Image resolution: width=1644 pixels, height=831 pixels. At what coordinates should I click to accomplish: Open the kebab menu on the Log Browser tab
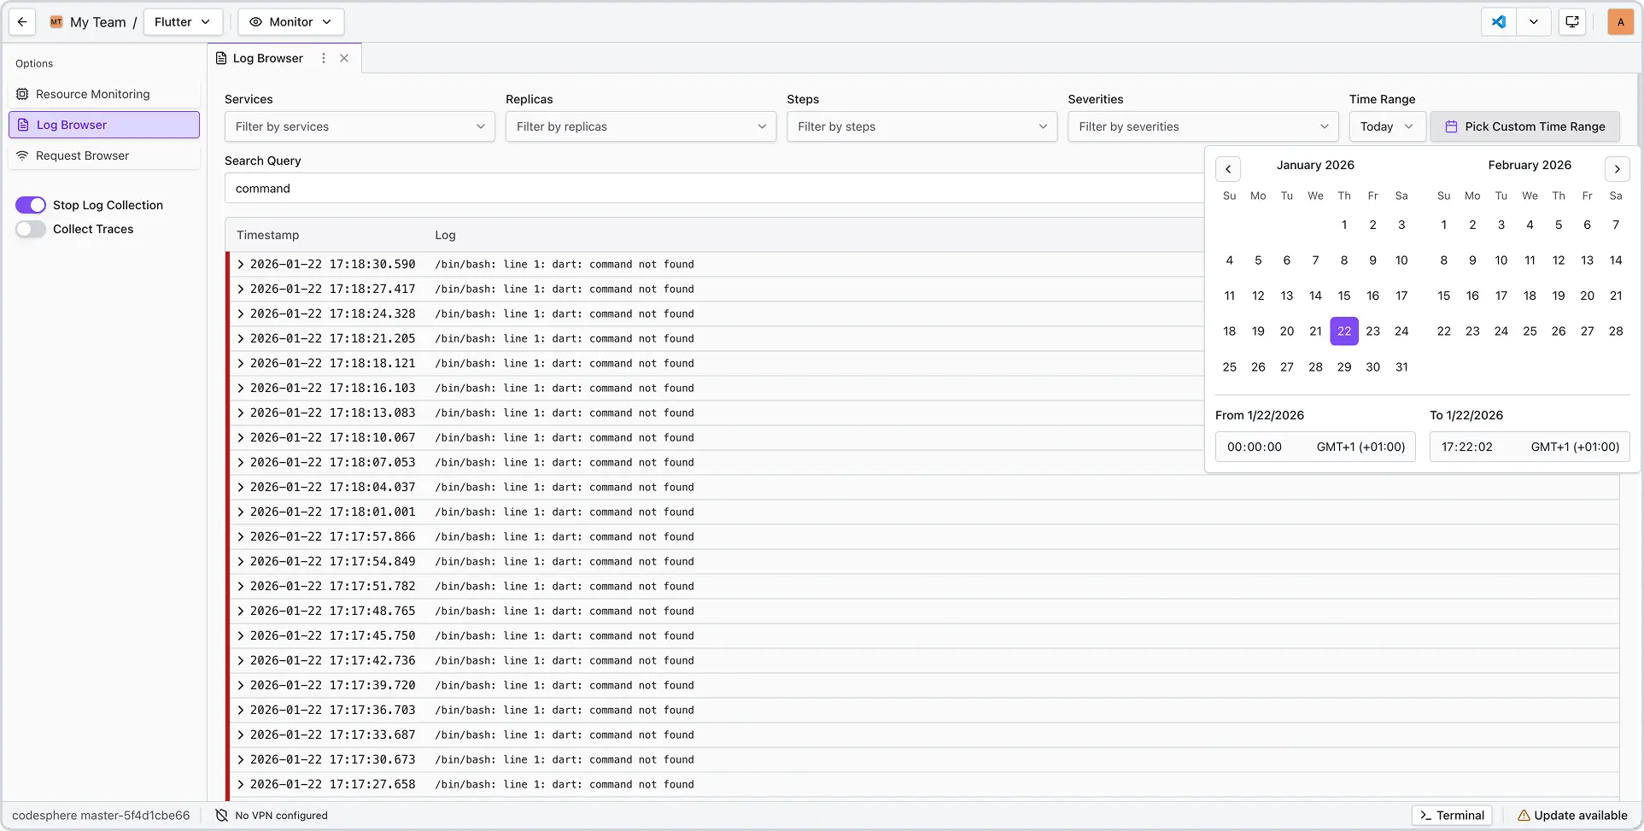[x=323, y=57]
